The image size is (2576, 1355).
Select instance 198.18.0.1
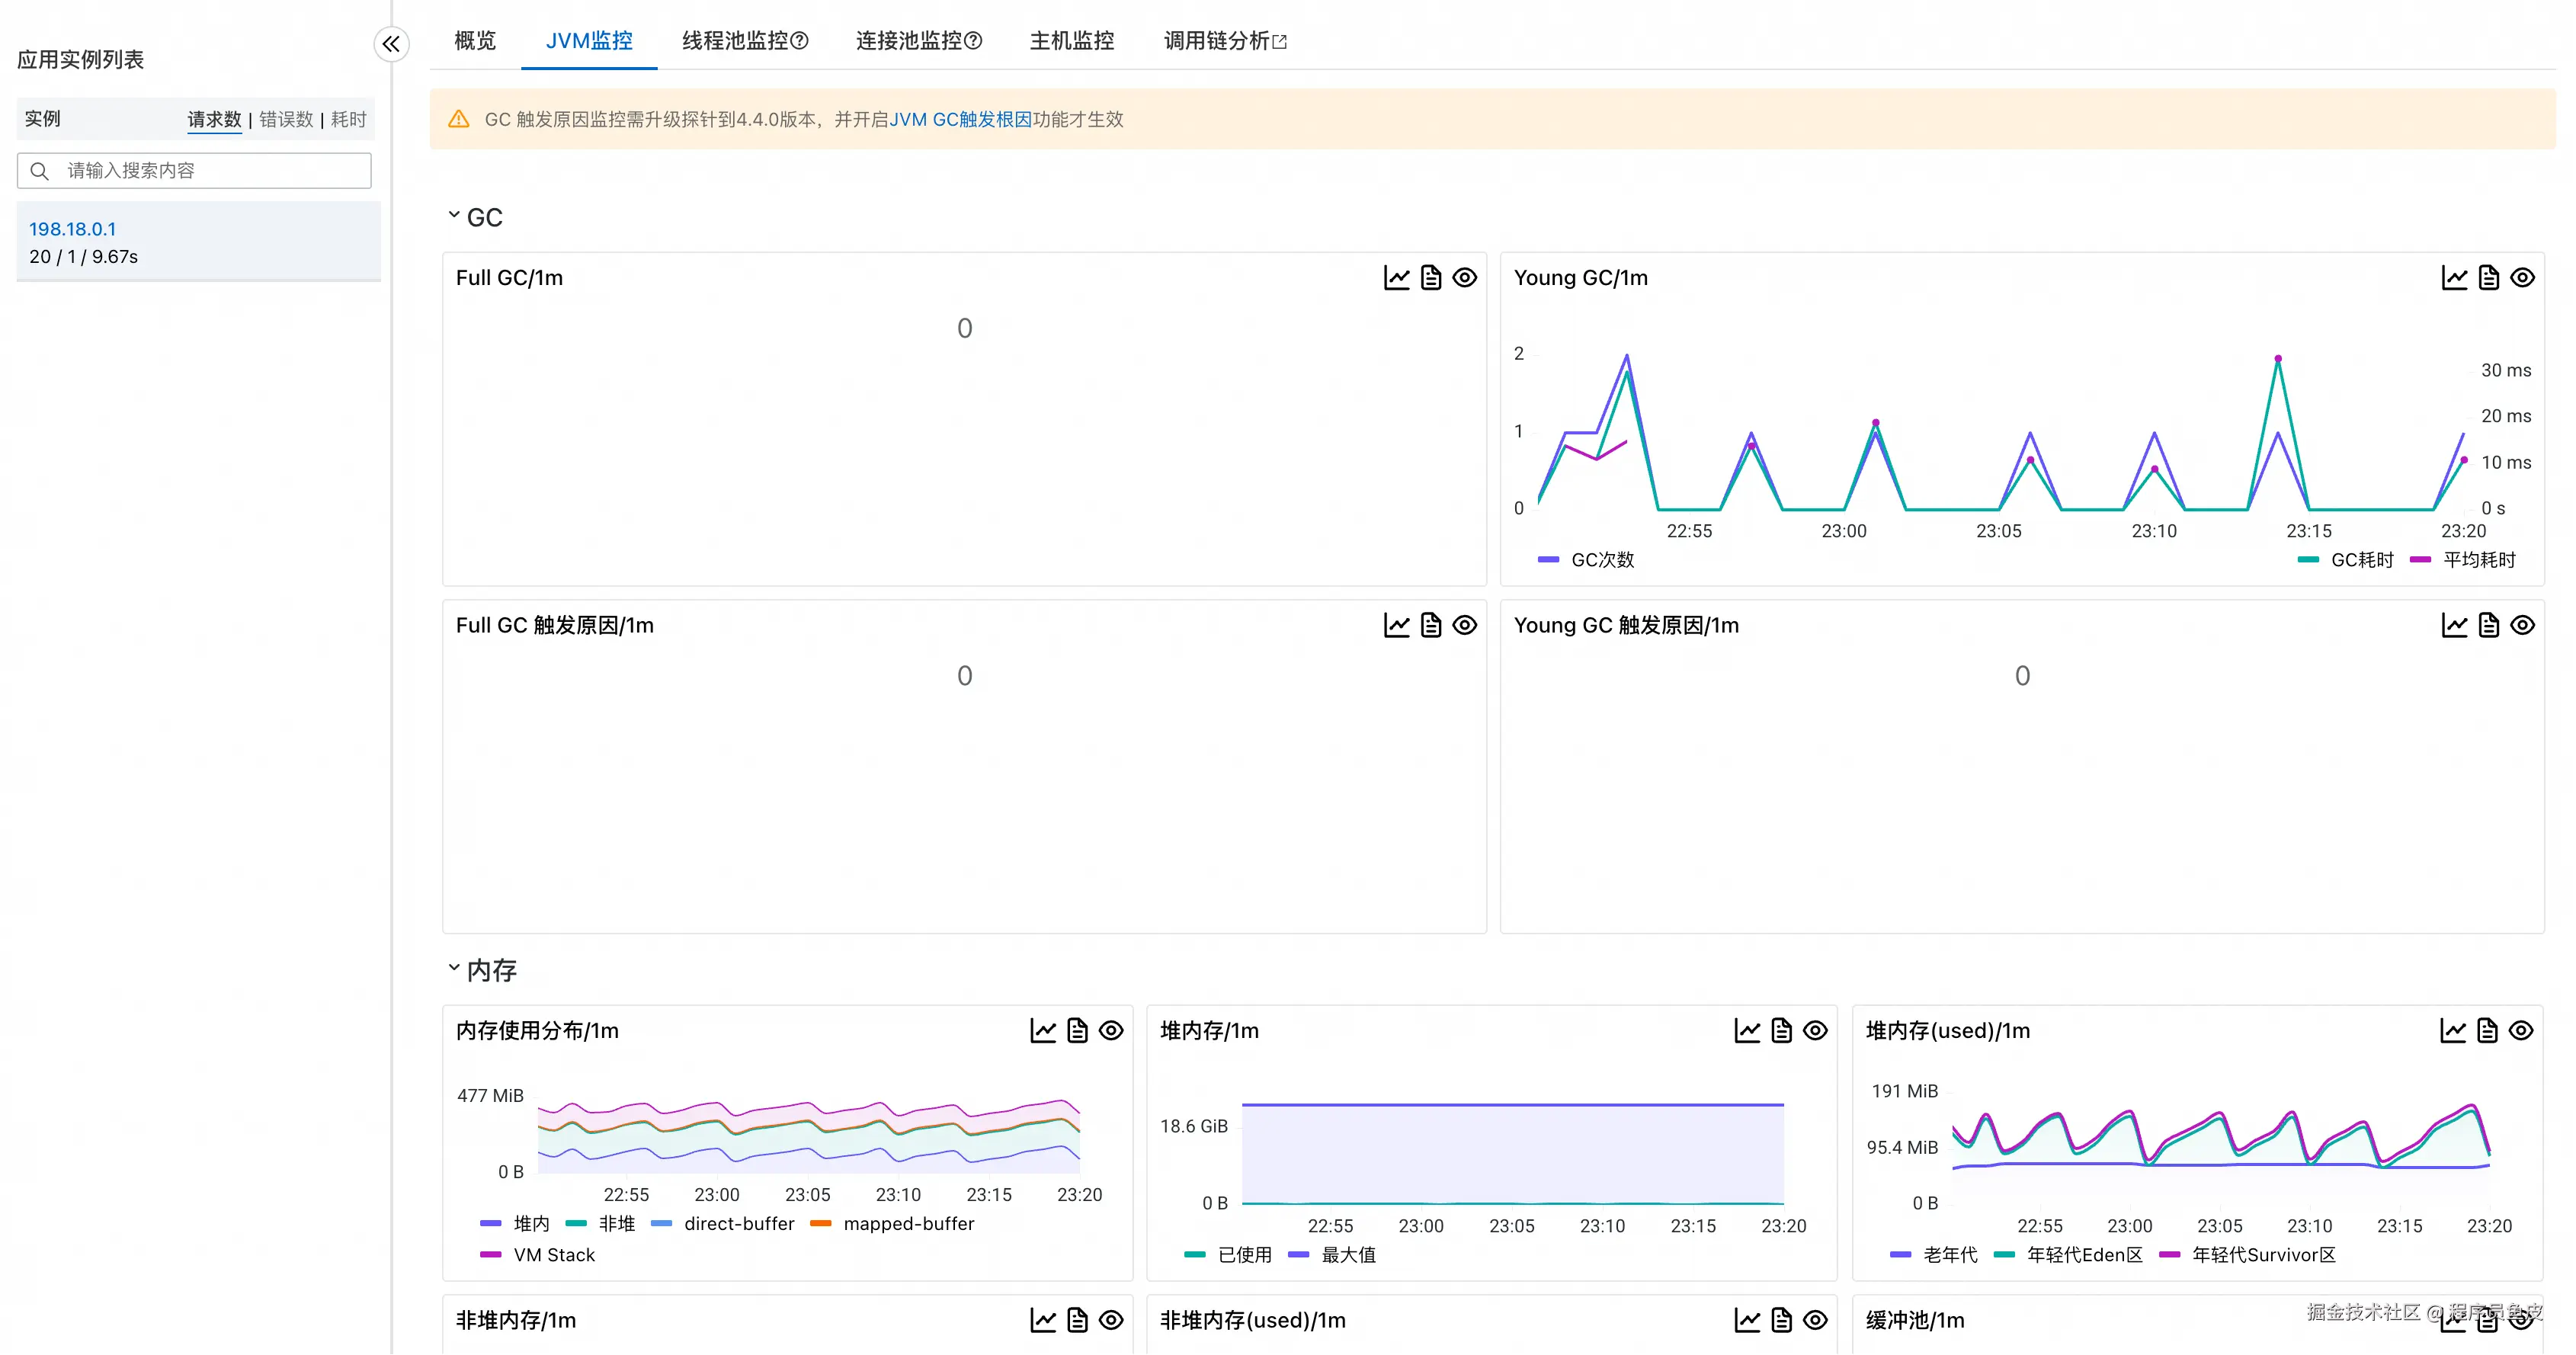(73, 229)
